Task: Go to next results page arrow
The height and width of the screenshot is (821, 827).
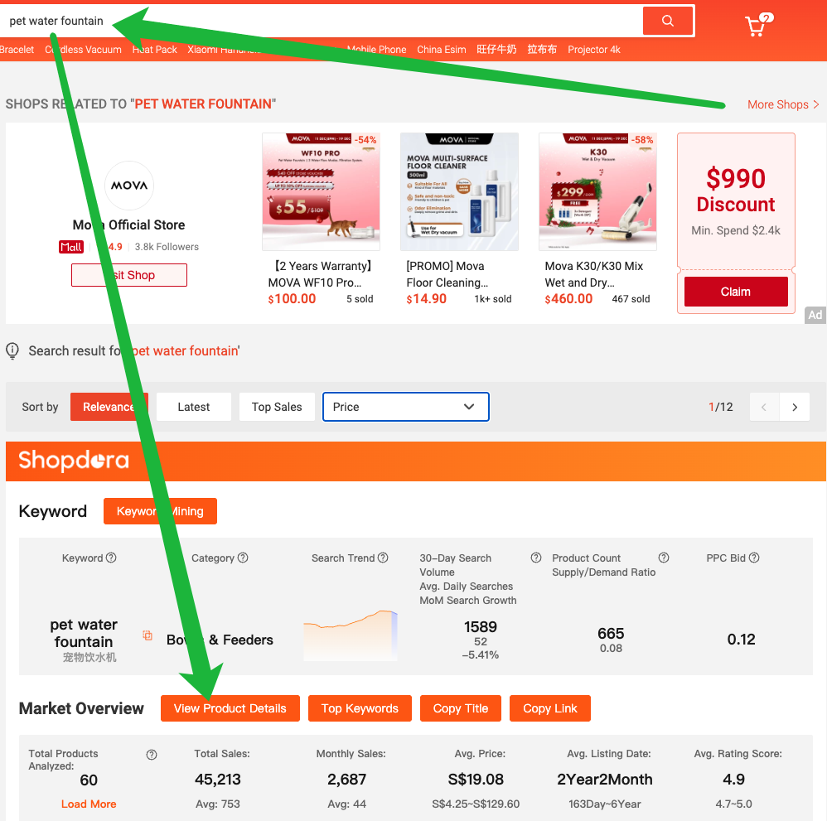Action: 795,407
